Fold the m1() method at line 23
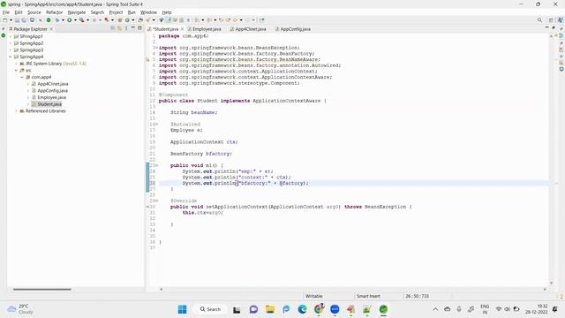The height and width of the screenshot is (318, 565). (157, 165)
